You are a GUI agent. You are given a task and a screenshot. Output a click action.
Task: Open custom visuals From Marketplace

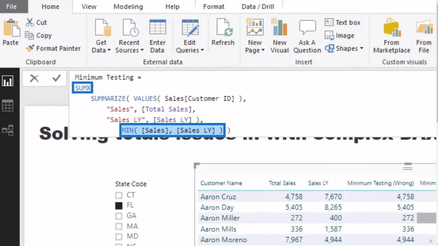[x=391, y=36]
